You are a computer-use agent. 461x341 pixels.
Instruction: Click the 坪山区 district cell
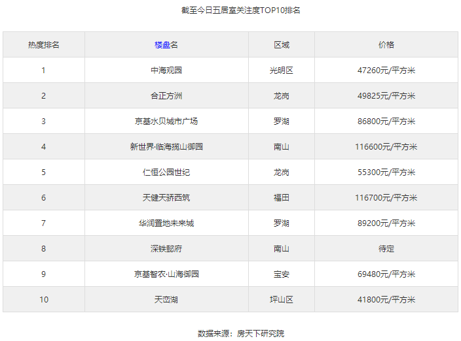(281, 299)
